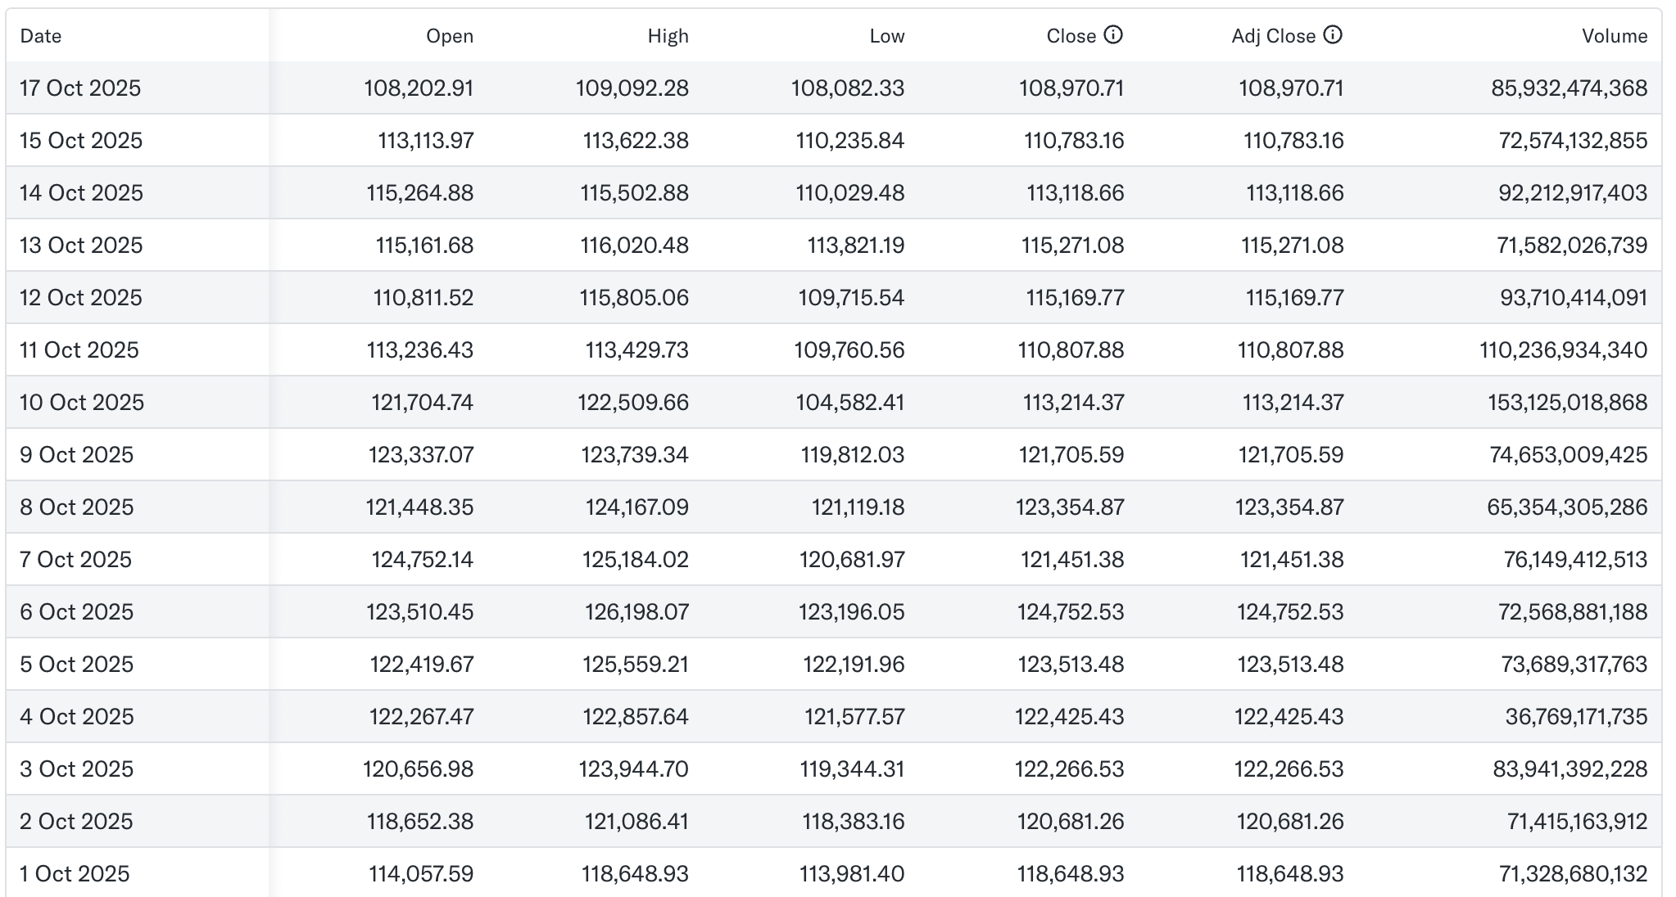Click the Close column header text
This screenshot has width=1676, height=897.
pyautogui.click(x=1071, y=36)
